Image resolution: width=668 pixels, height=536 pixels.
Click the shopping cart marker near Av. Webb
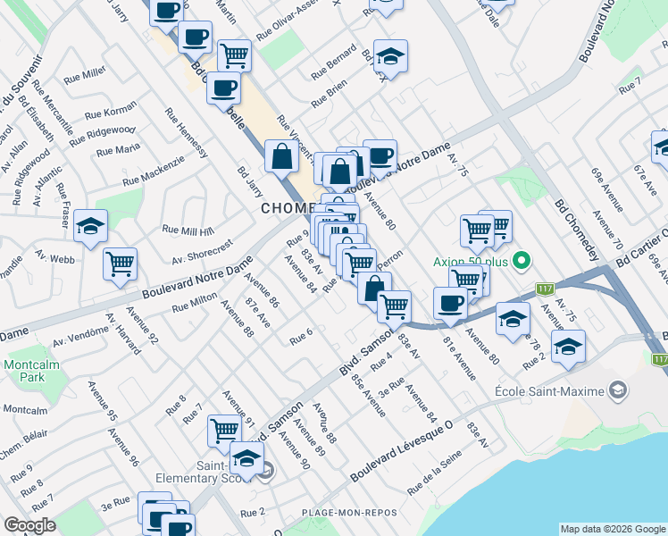coord(121,265)
